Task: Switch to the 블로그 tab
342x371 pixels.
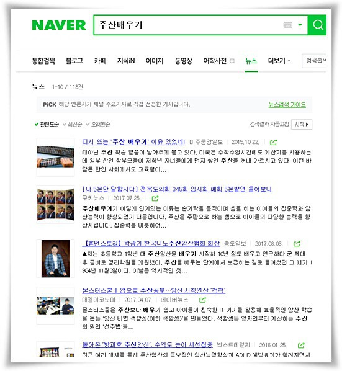Action: click(x=74, y=61)
